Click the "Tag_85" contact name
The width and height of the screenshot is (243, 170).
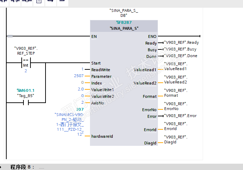[x=26, y=96]
